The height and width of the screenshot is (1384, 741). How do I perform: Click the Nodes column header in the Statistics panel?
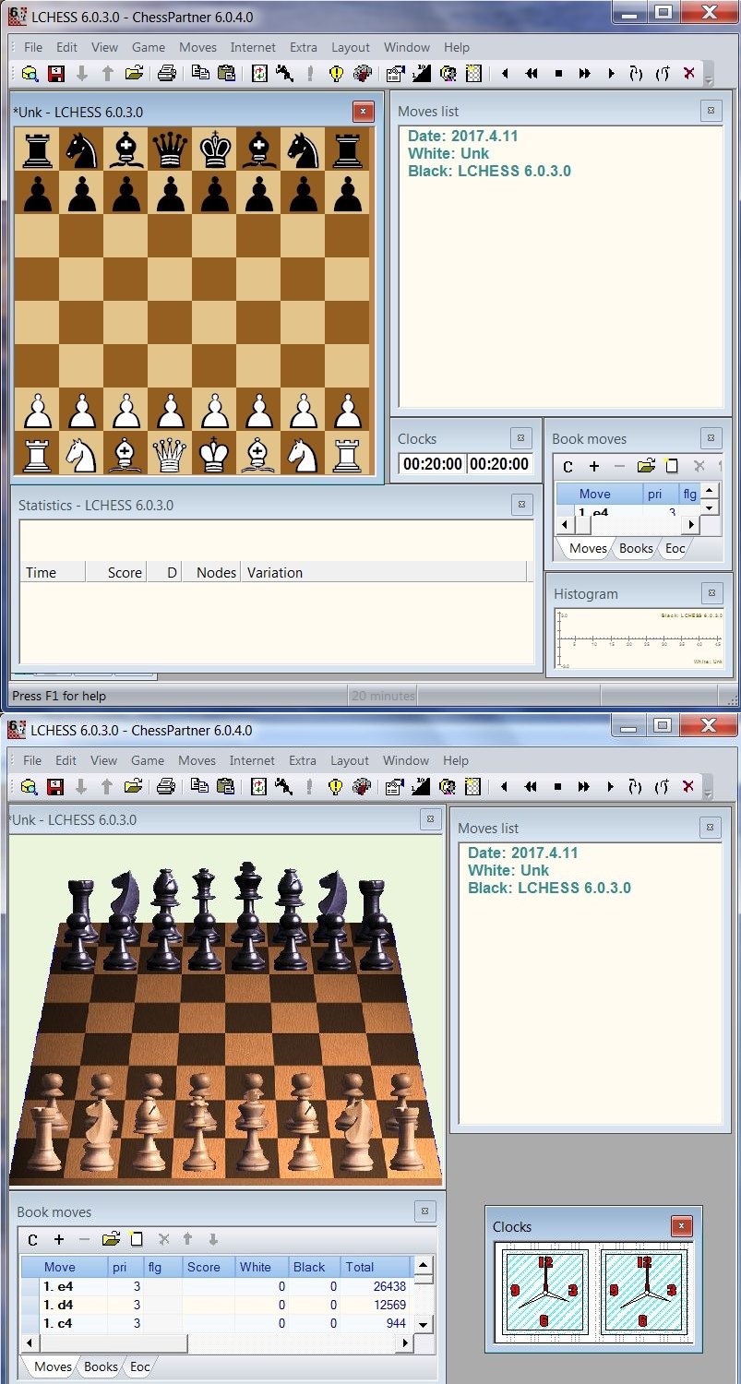(212, 572)
